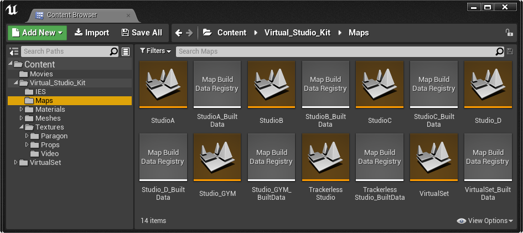Select the VirtualSet_BuiltData asset
This screenshot has height=233, width=523.
pos(488,157)
